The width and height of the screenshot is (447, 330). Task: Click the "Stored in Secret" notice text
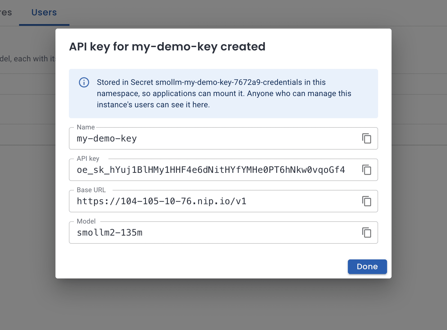[x=224, y=94]
